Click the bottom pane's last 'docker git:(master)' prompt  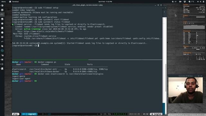point(24,81)
